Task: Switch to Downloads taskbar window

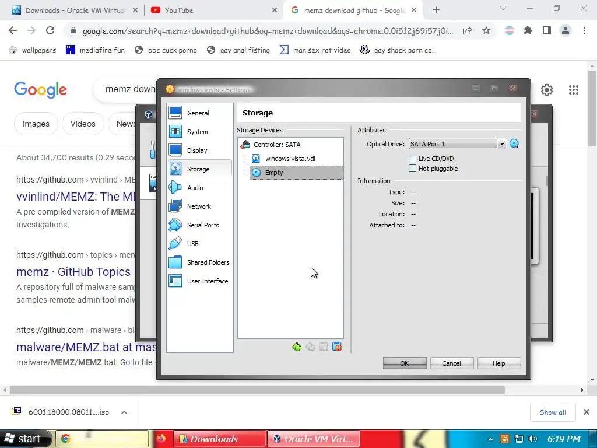Action: pyautogui.click(x=219, y=439)
